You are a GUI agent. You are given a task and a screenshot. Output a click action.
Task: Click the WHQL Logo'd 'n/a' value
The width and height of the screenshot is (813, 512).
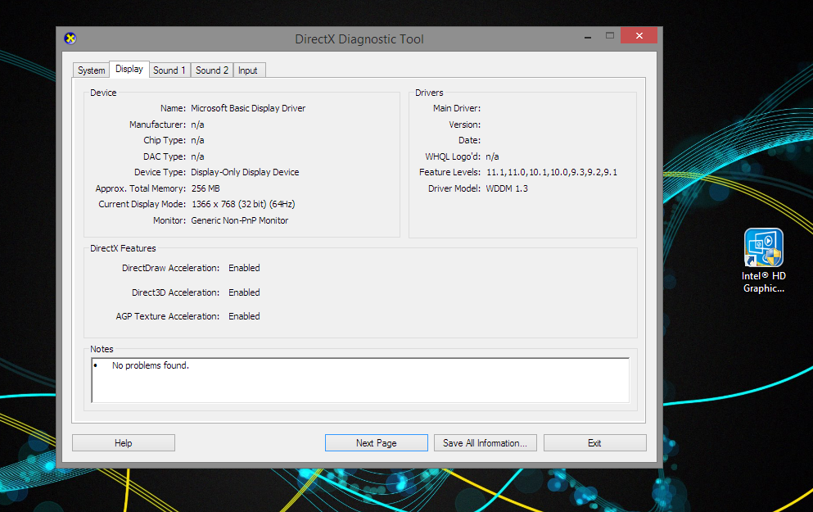point(492,156)
